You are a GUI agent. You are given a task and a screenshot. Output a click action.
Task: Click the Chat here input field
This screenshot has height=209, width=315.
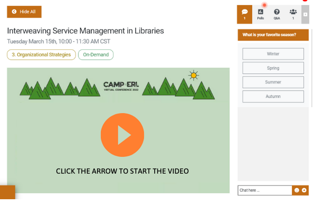pos(264,190)
